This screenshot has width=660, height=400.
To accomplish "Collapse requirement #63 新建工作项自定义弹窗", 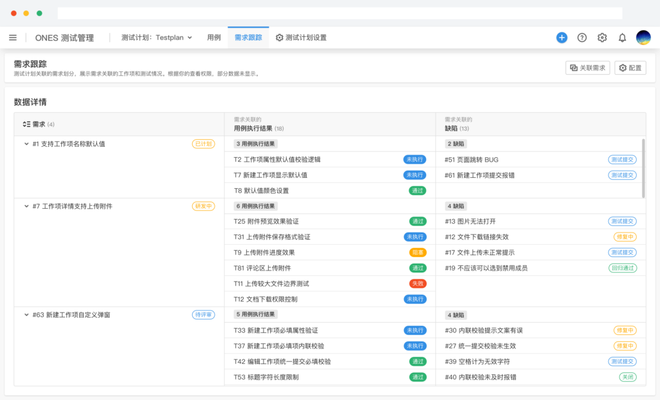I will (26, 315).
